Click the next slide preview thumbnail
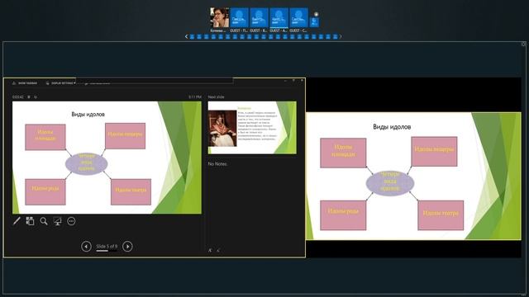The height and width of the screenshot is (297, 529). (252, 128)
